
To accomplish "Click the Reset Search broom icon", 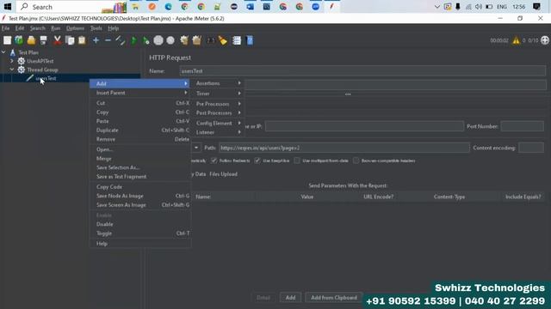I will (223, 40).
